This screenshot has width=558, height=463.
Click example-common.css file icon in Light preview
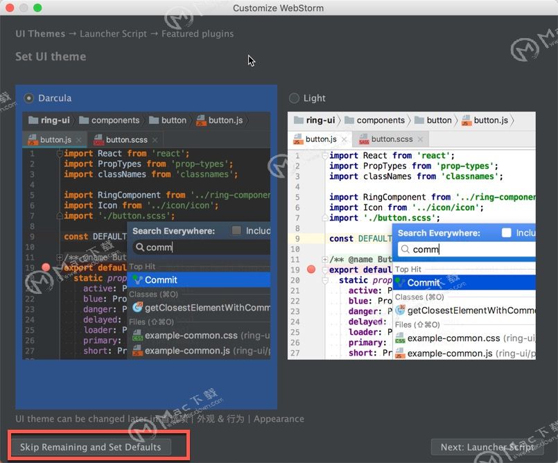(x=401, y=338)
